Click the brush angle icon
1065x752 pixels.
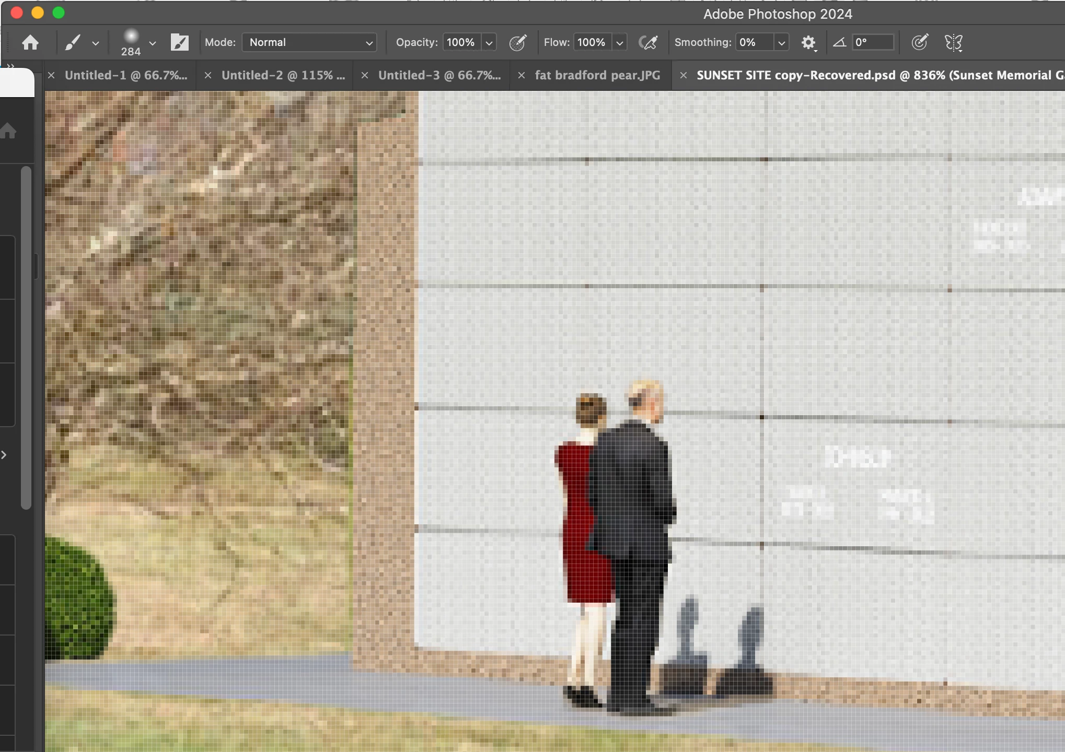839,42
